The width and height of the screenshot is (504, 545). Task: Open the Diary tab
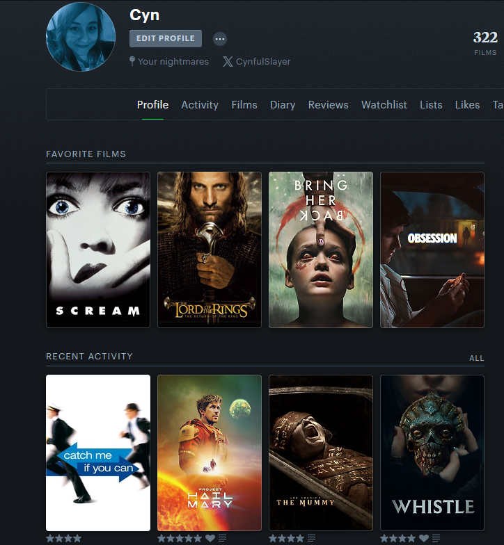283,104
